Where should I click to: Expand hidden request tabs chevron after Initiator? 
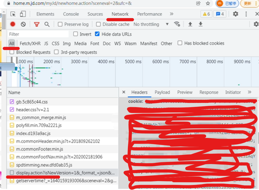point(249,92)
